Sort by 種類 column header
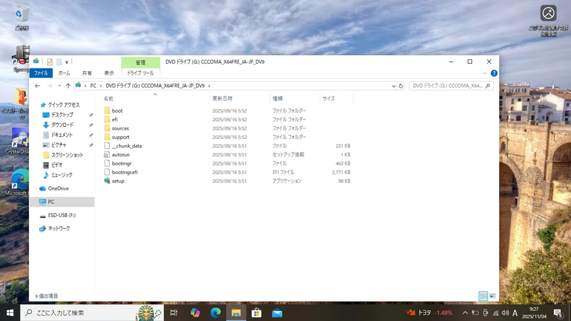 coord(278,98)
